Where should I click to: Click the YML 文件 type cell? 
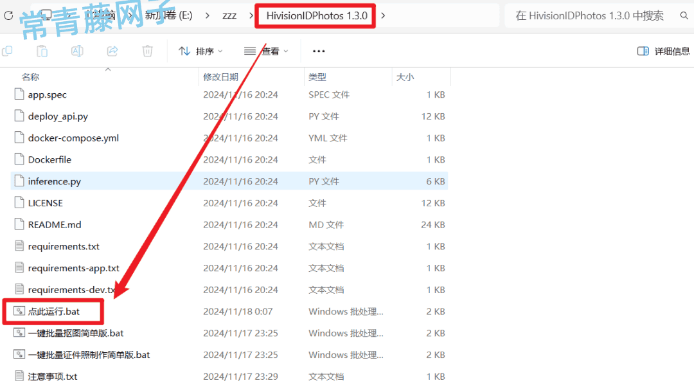(x=328, y=138)
